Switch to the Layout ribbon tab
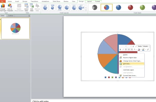 click(x=89, y=1)
